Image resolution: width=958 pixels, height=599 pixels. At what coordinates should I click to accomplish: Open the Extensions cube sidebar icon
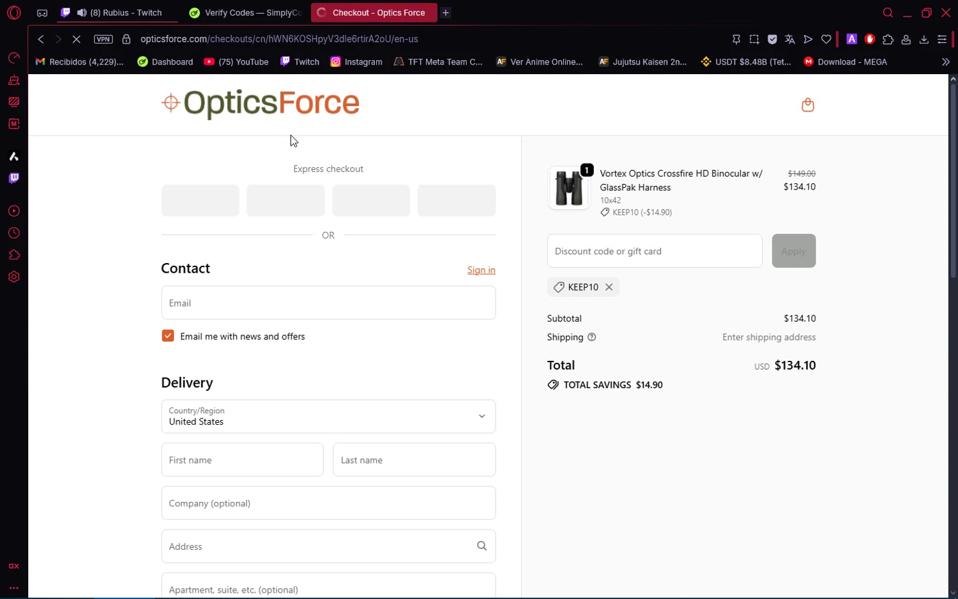pos(13,255)
